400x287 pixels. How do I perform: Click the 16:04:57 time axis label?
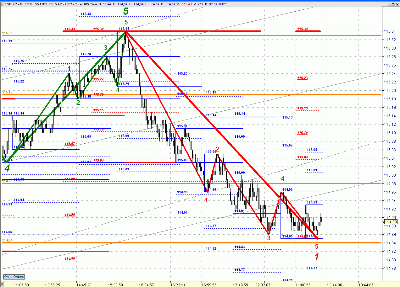147,285
